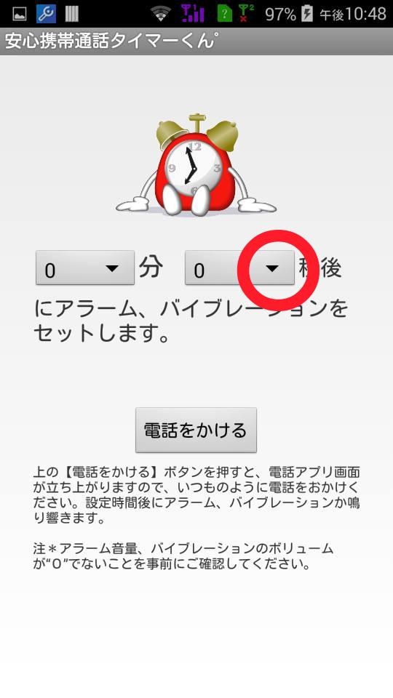Tap the 安心携帯通話タイマーくん title bar

point(196,41)
